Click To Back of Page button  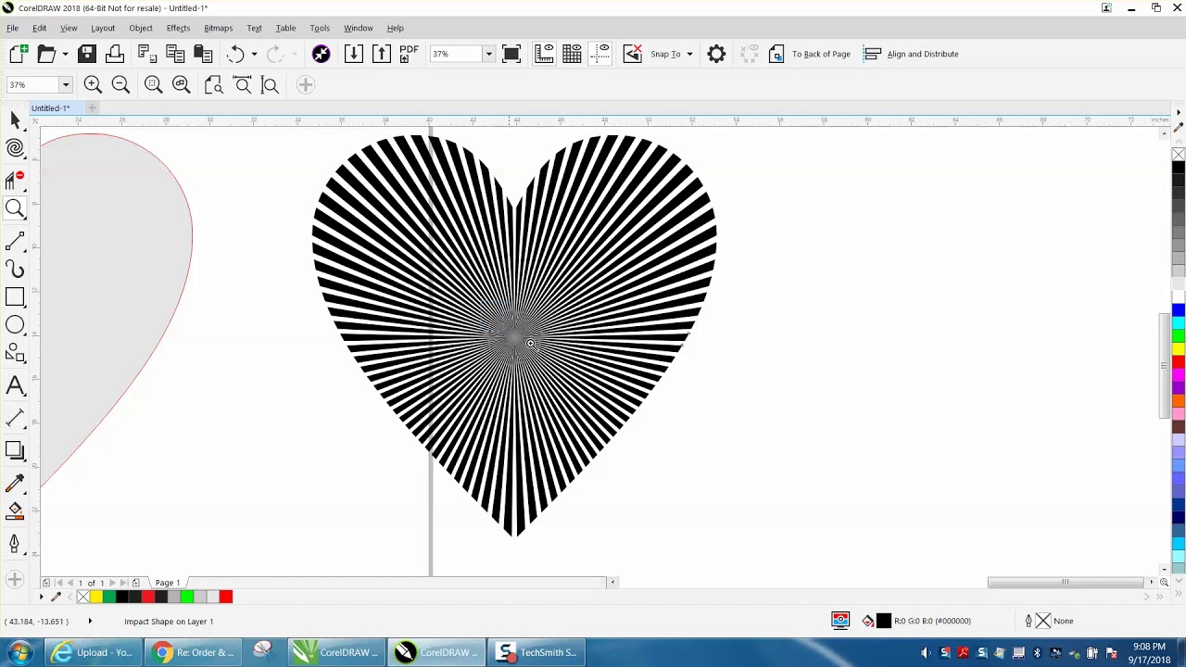click(x=809, y=54)
